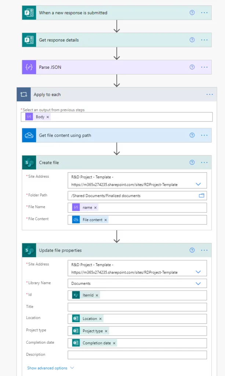Remove the name token from File Name
Viewport: 225px width, 376px height.
pyautogui.click(x=95, y=208)
